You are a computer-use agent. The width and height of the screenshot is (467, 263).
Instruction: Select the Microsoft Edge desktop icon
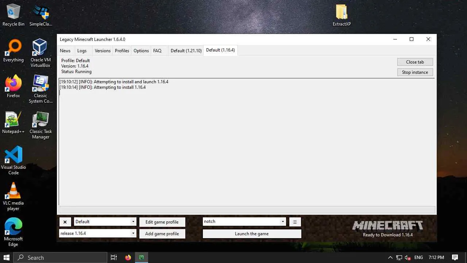[x=13, y=232]
